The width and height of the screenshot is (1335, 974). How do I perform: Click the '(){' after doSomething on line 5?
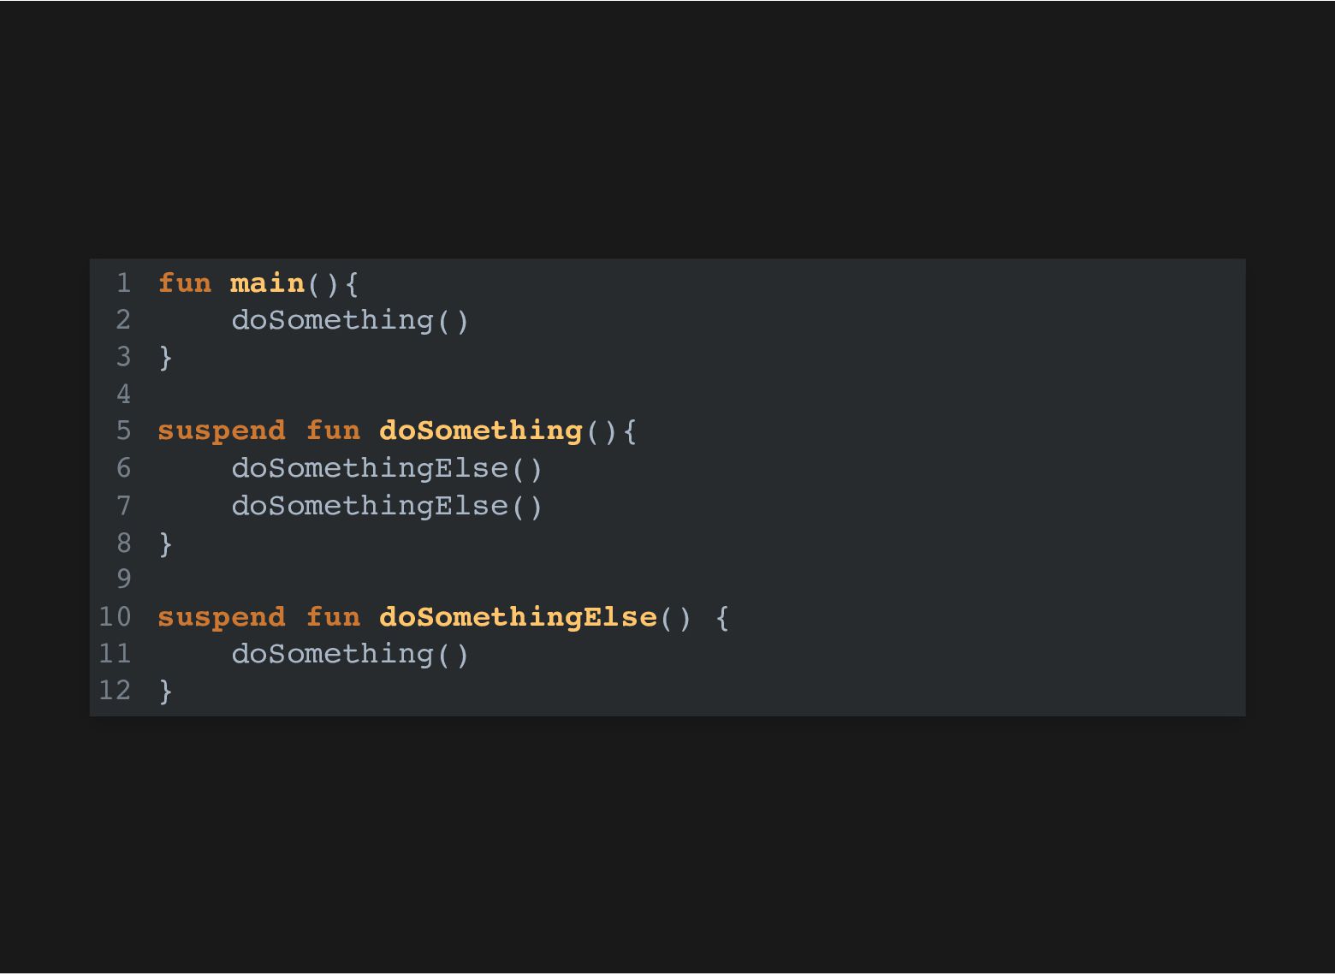pyautogui.click(x=611, y=431)
